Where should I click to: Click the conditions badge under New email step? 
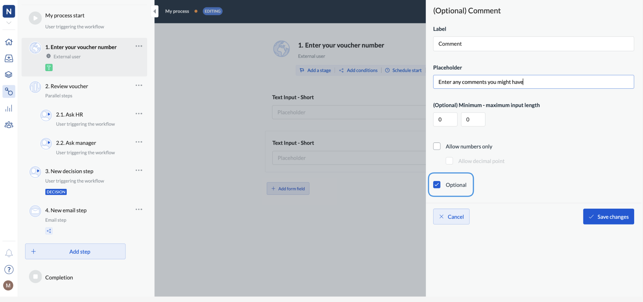49,231
